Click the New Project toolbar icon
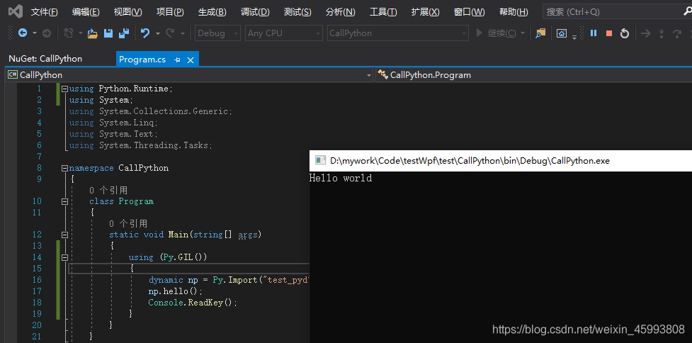 (x=69, y=33)
